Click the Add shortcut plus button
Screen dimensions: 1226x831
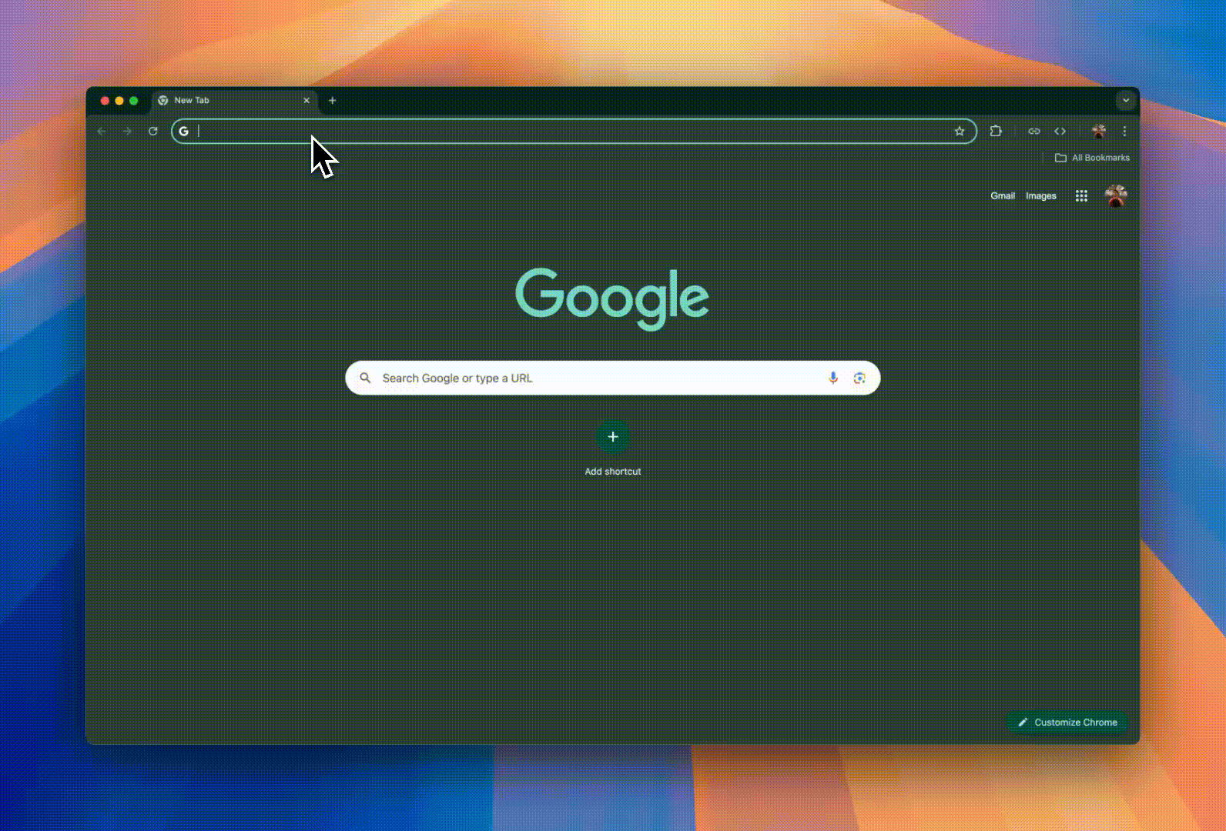[x=613, y=437]
